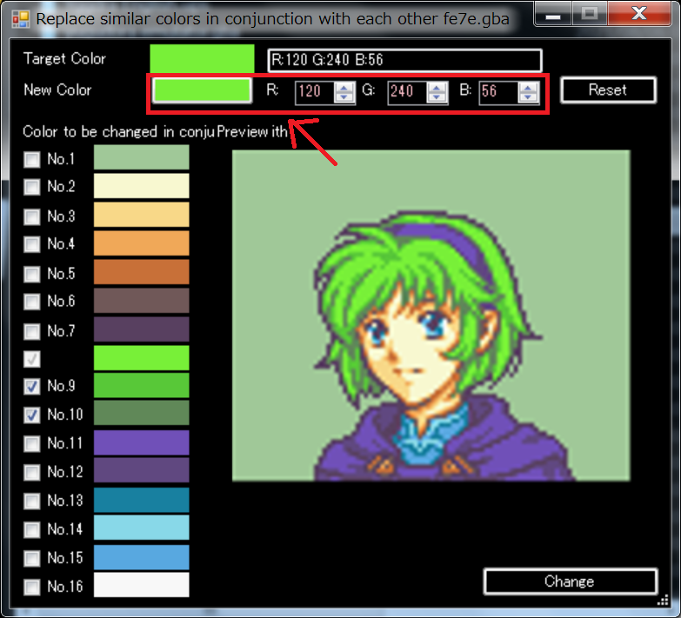Select the No.1 pale green swatch
The image size is (681, 618).
tap(142, 157)
